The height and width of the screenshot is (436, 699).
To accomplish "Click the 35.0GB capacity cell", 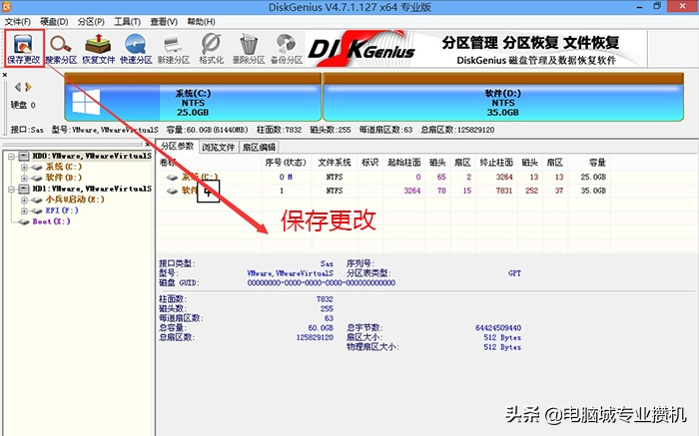I will [x=593, y=191].
